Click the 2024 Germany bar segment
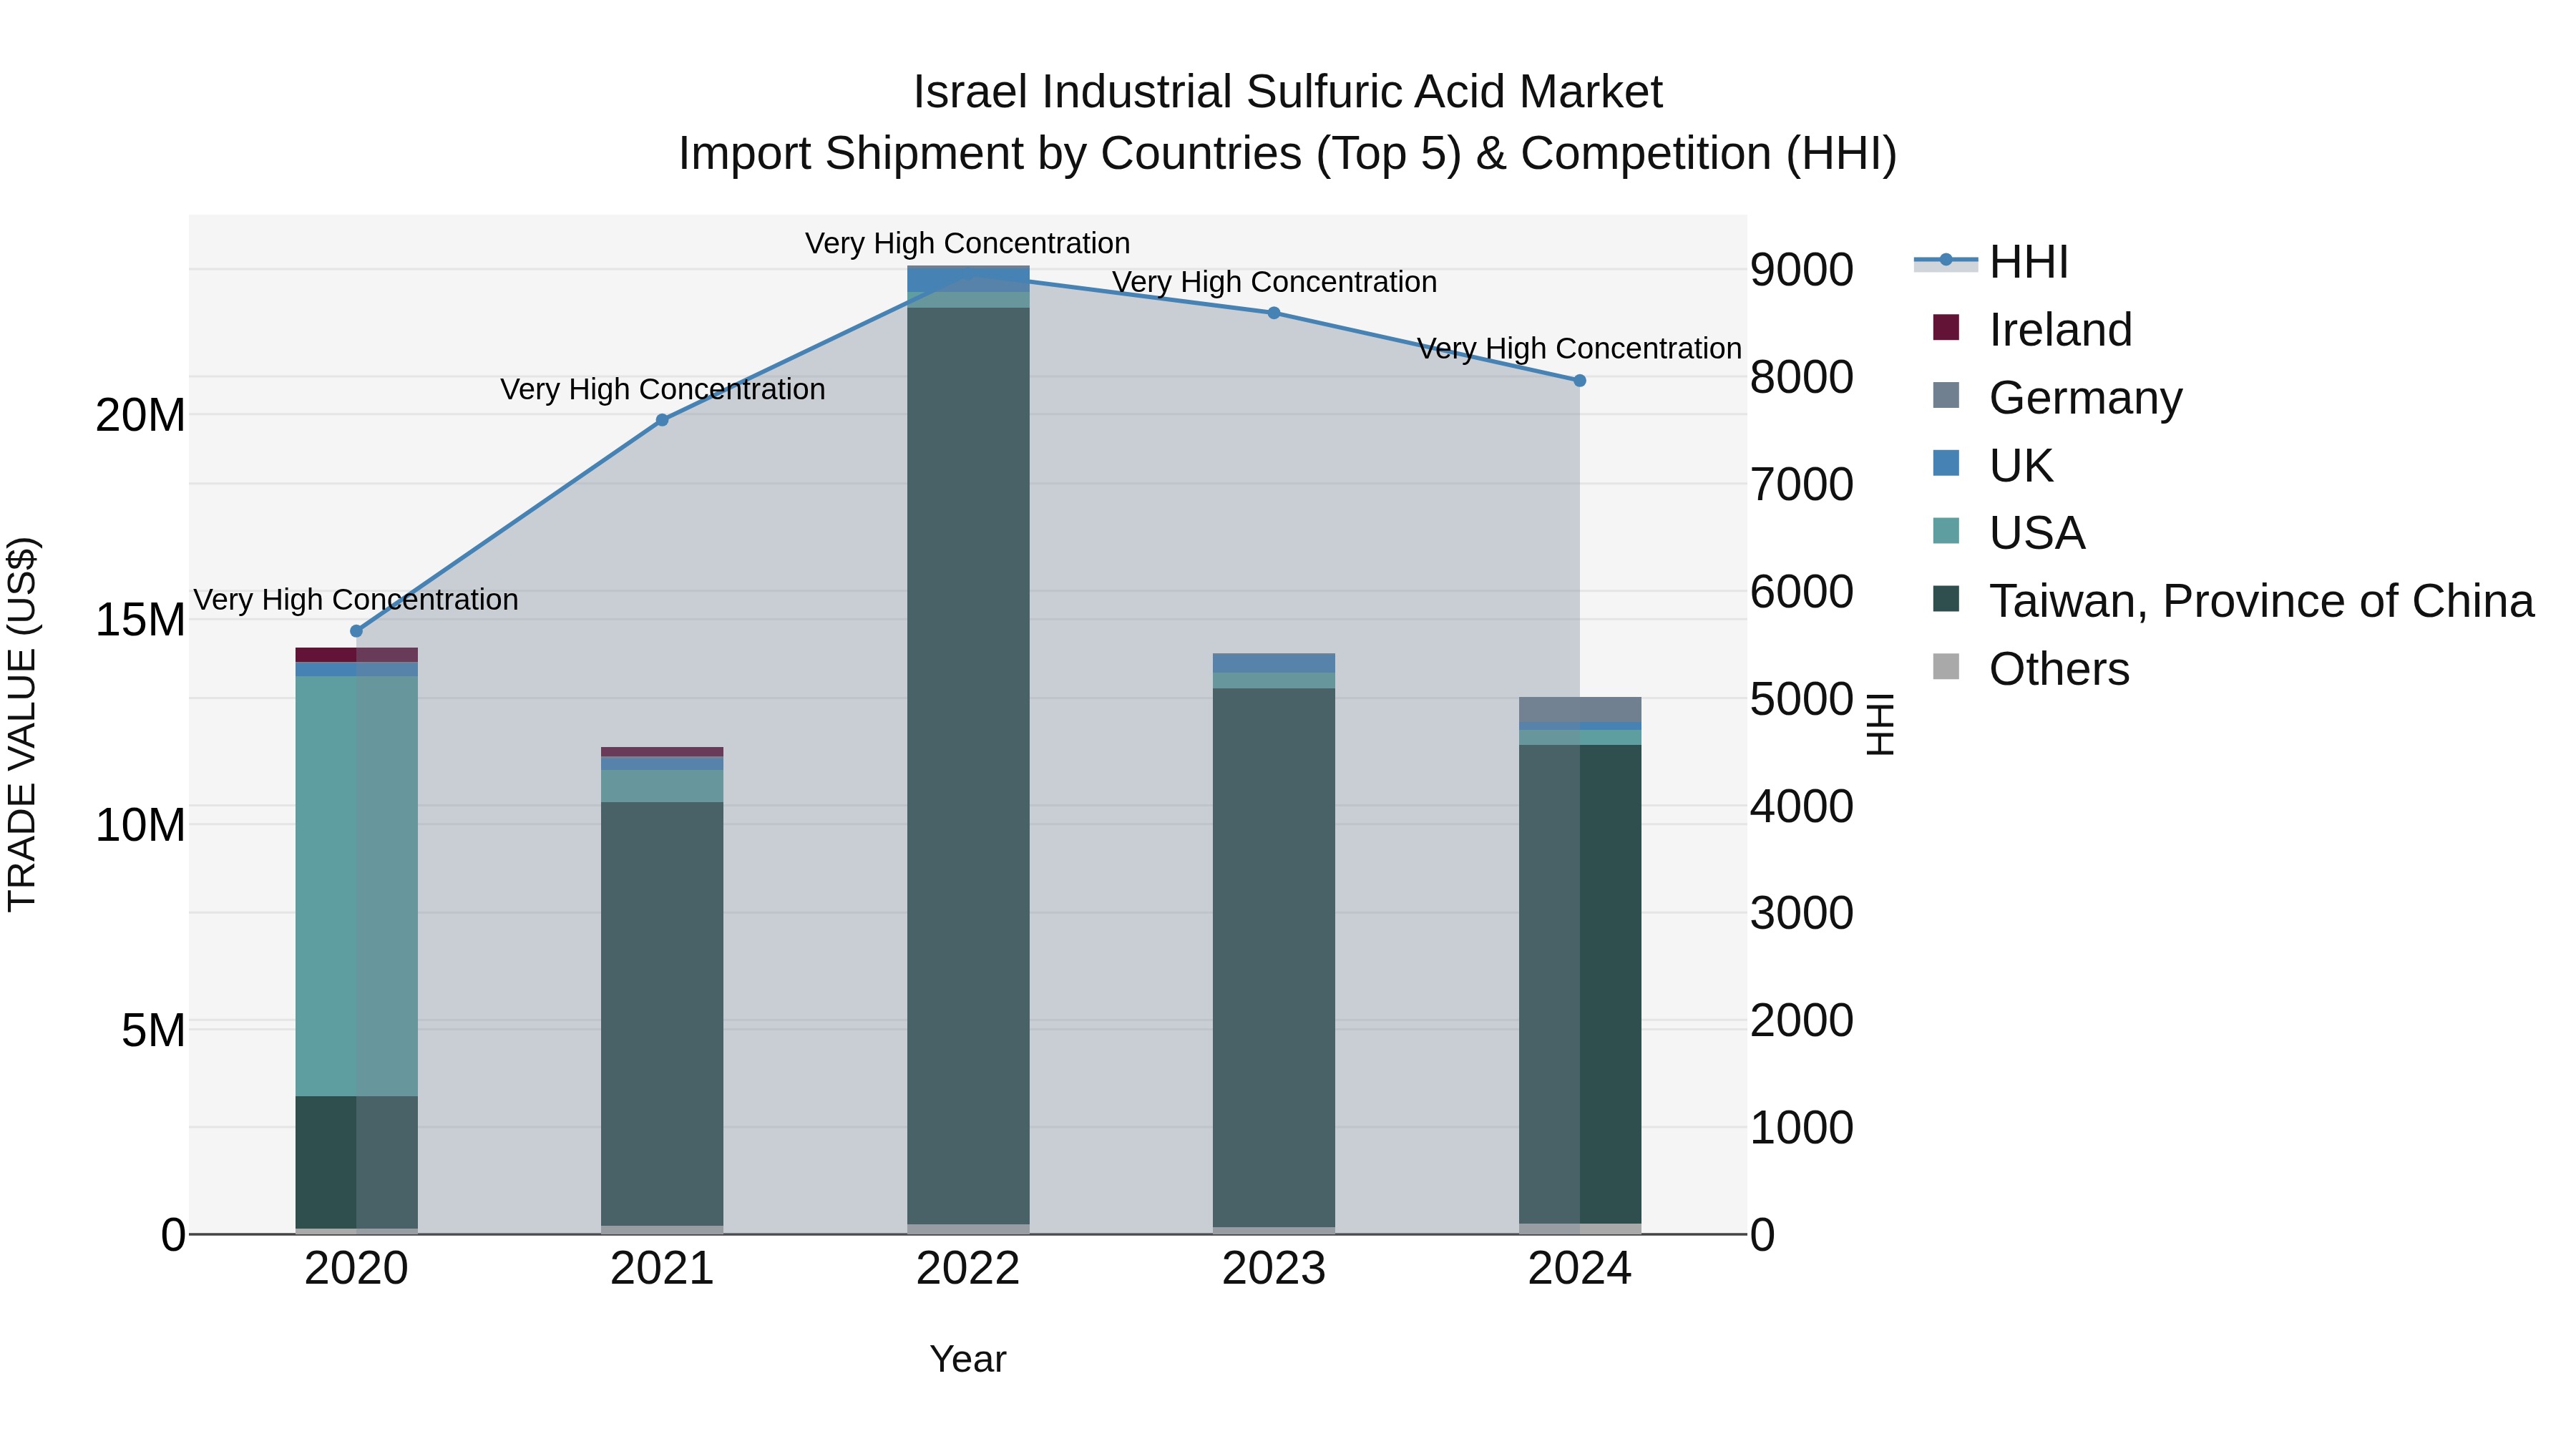 click(1580, 710)
